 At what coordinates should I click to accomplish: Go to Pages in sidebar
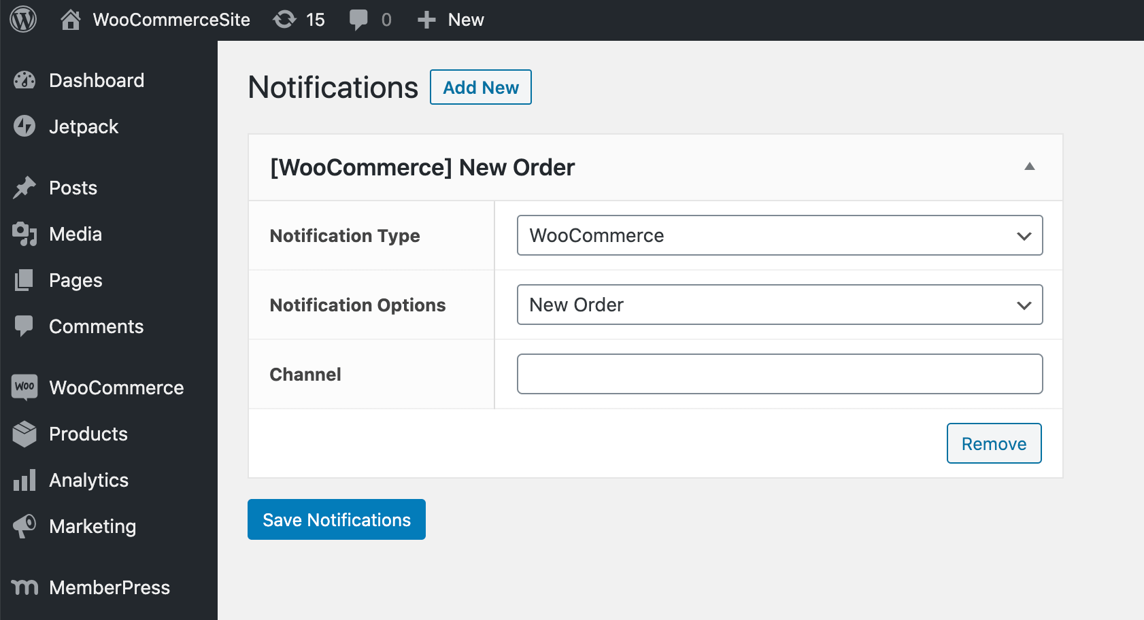coord(75,280)
